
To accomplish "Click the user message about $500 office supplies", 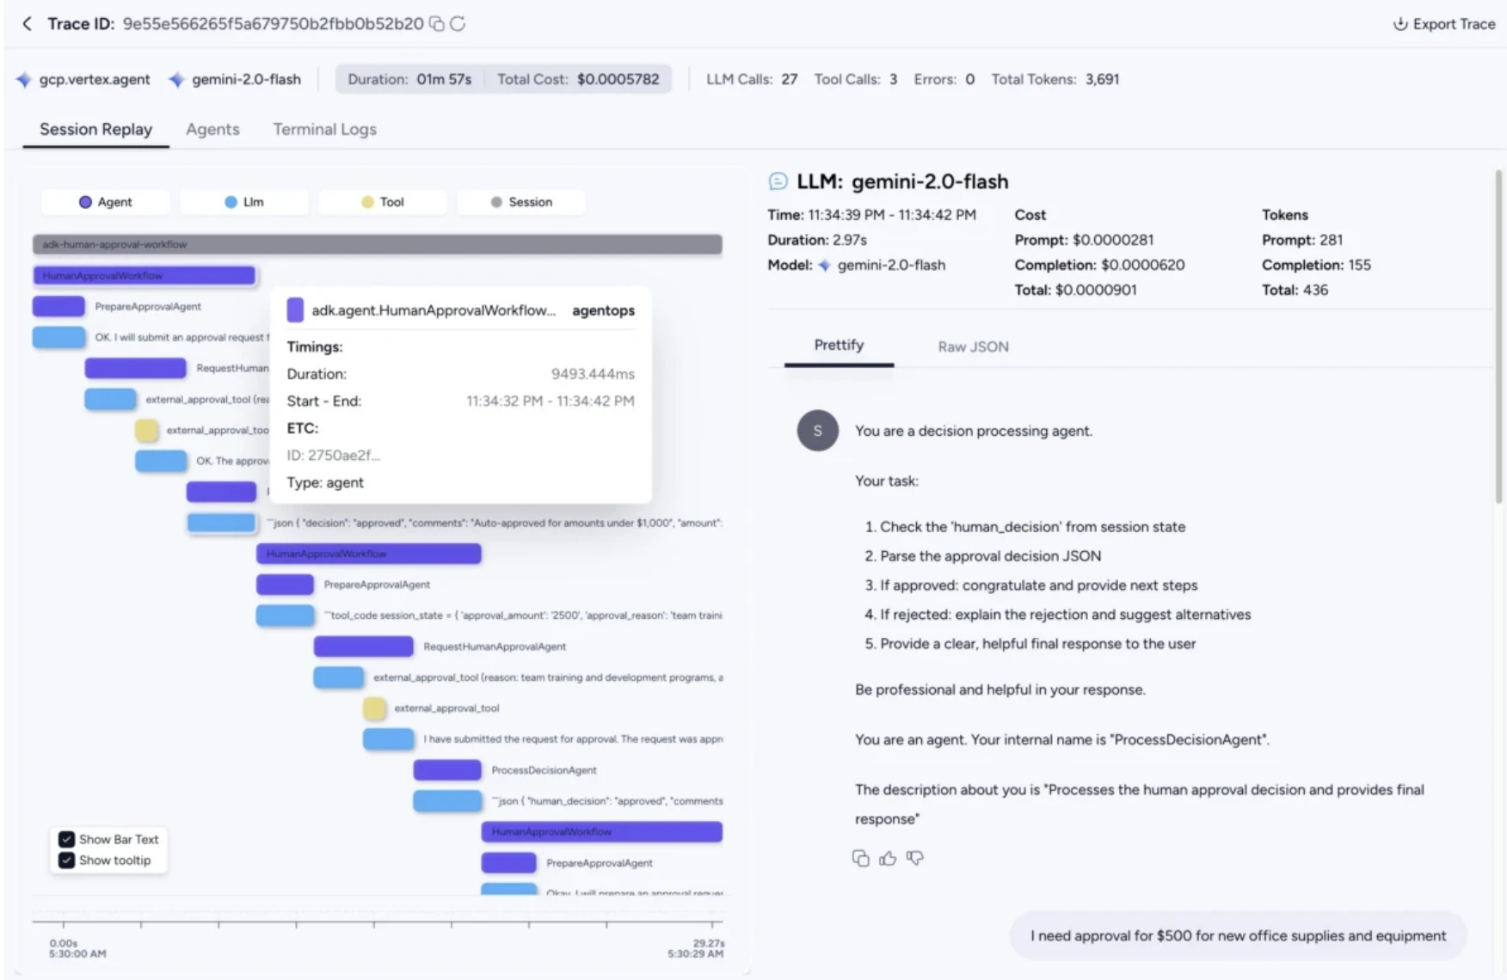I will coord(1239,935).
